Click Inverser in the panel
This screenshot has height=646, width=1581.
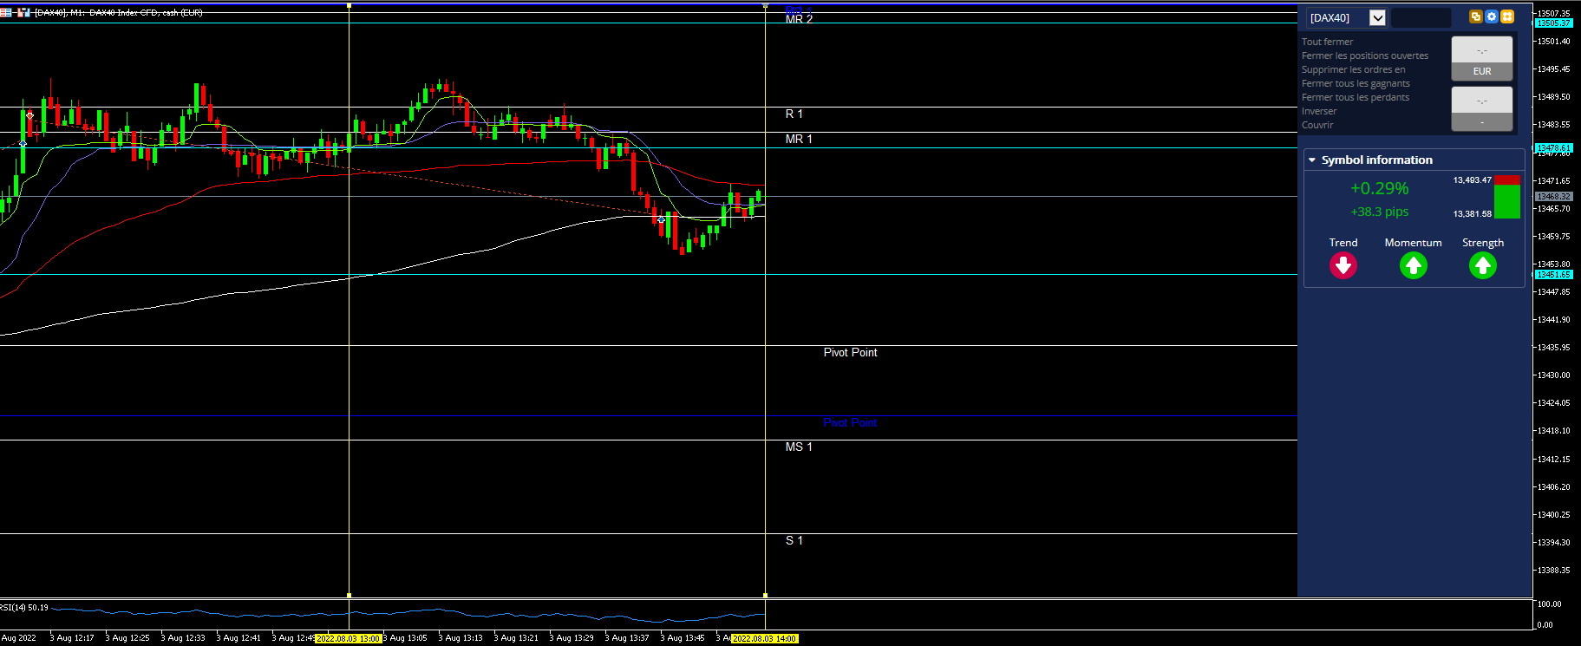click(1319, 111)
